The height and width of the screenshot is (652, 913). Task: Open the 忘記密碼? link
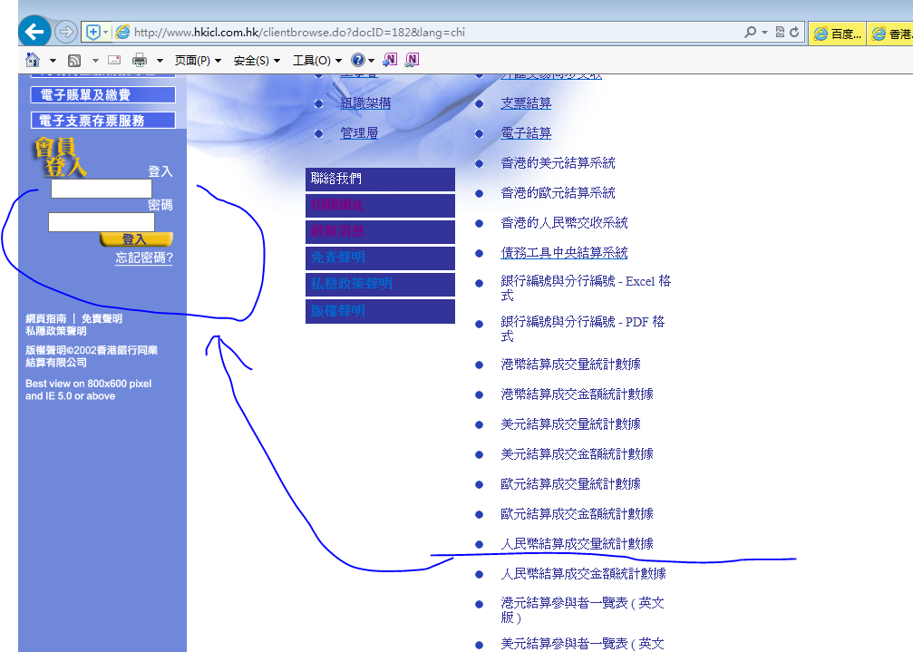144,258
